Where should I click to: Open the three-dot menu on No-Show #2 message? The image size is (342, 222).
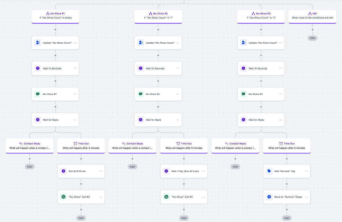(x=178, y=94)
